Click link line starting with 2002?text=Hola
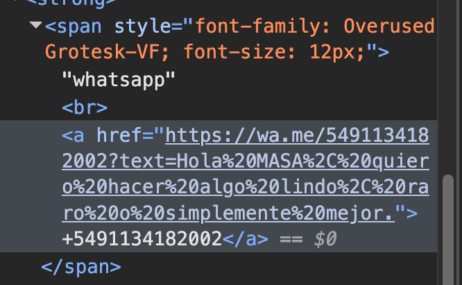 coord(245,160)
